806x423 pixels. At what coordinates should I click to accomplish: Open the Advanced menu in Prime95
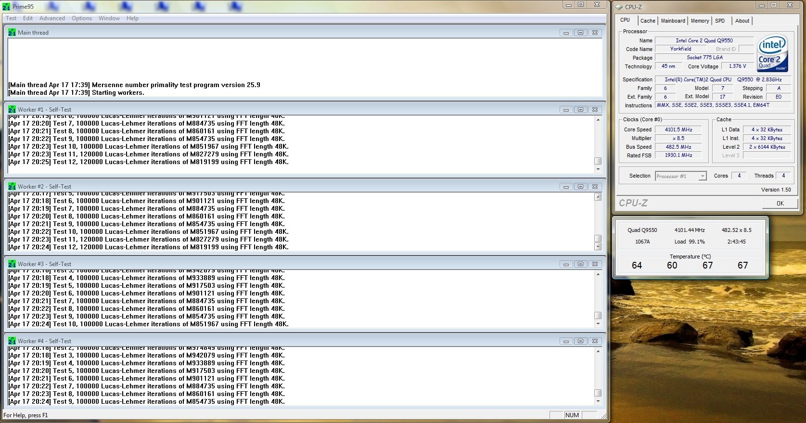point(52,18)
